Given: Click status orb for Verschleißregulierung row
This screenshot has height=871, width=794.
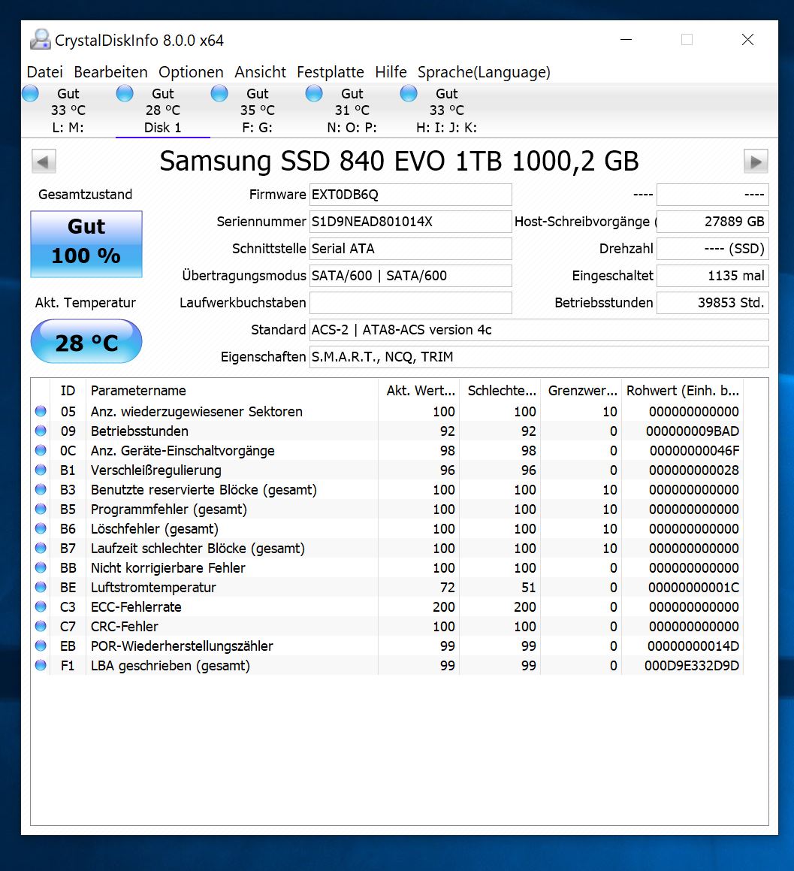Looking at the screenshot, I should (41, 470).
